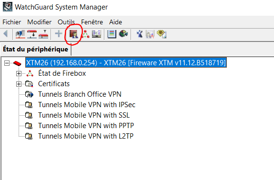Open Report Manager pie chart icon

(x=123, y=33)
